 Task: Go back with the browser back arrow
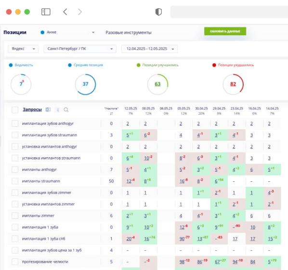65,12
